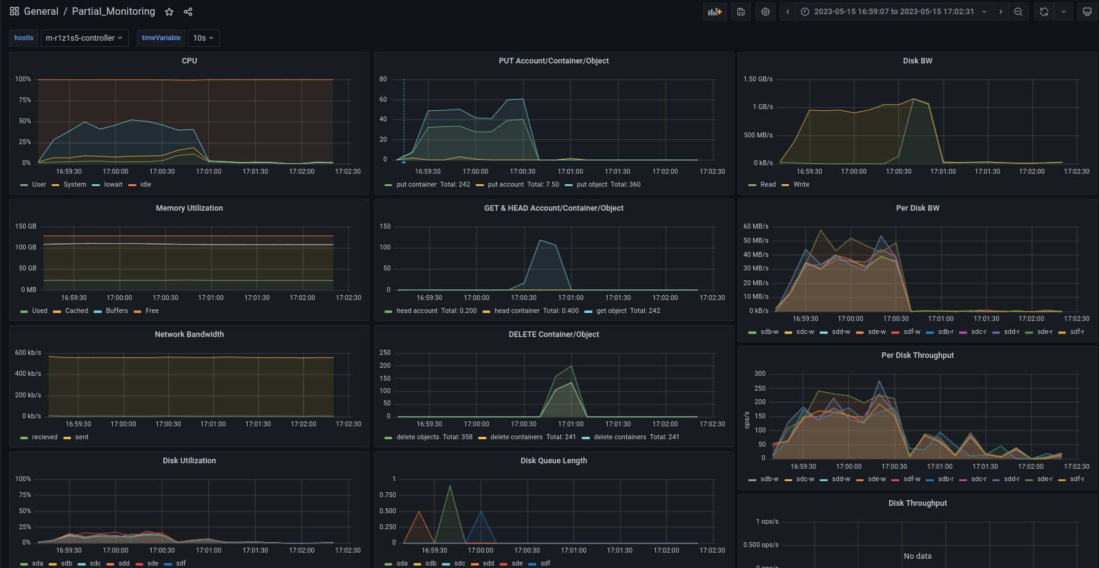Toggle the Cached series in Memory legend
The image size is (1099, 568).
point(76,311)
